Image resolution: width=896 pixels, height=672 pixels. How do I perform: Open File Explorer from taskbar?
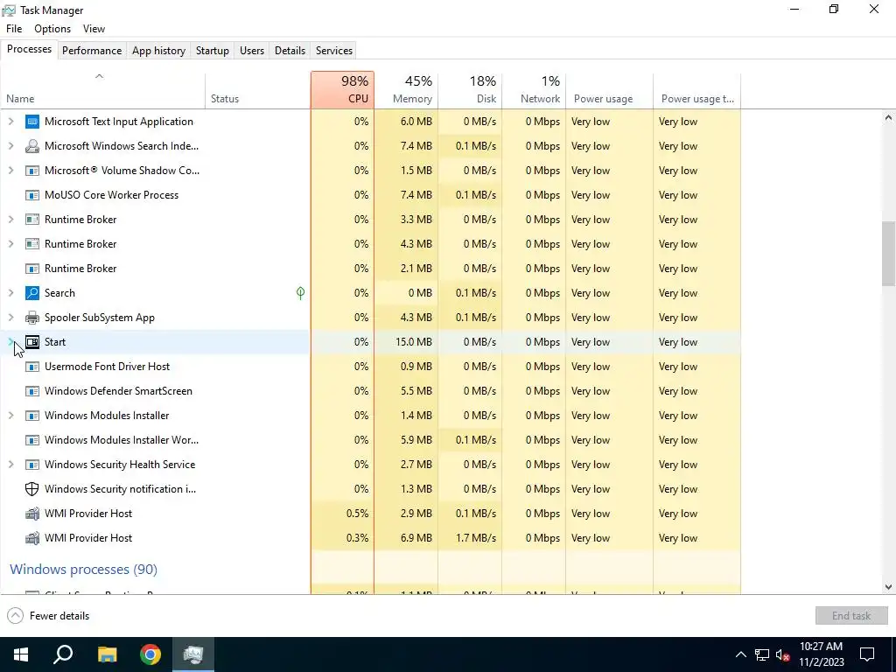pos(107,654)
